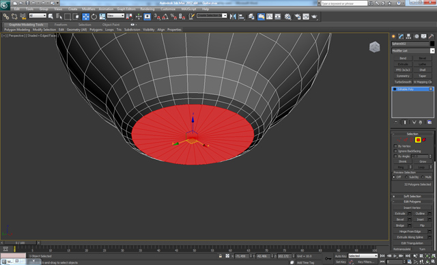This screenshot has height=265, width=437.
Task: Click Configure Modifier Sets icon
Action: click(x=429, y=122)
